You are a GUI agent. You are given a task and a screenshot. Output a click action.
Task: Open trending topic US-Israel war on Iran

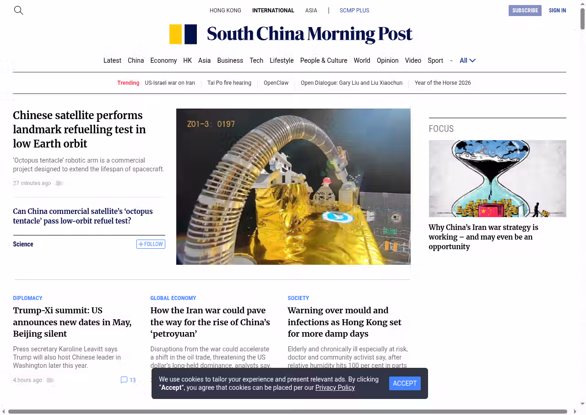pos(170,83)
